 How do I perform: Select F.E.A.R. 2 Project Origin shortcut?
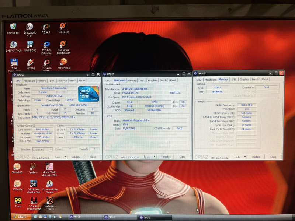pyautogui.click(x=34, y=204)
